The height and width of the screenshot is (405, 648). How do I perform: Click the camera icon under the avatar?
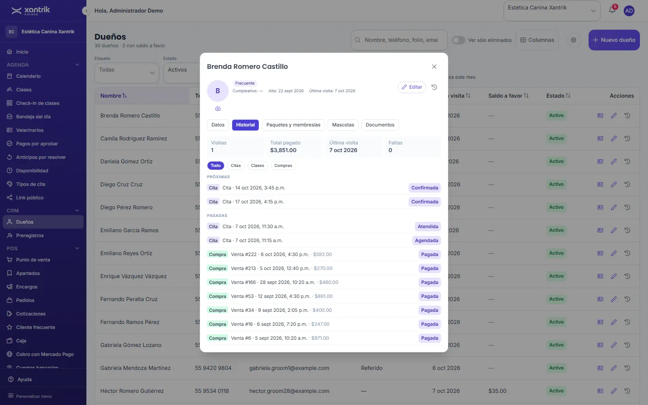point(218,109)
